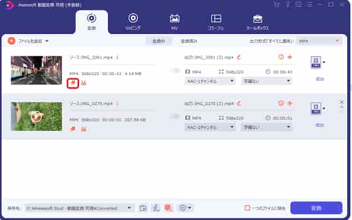Click the add files text button
352x220 pixels.
coord(30,41)
